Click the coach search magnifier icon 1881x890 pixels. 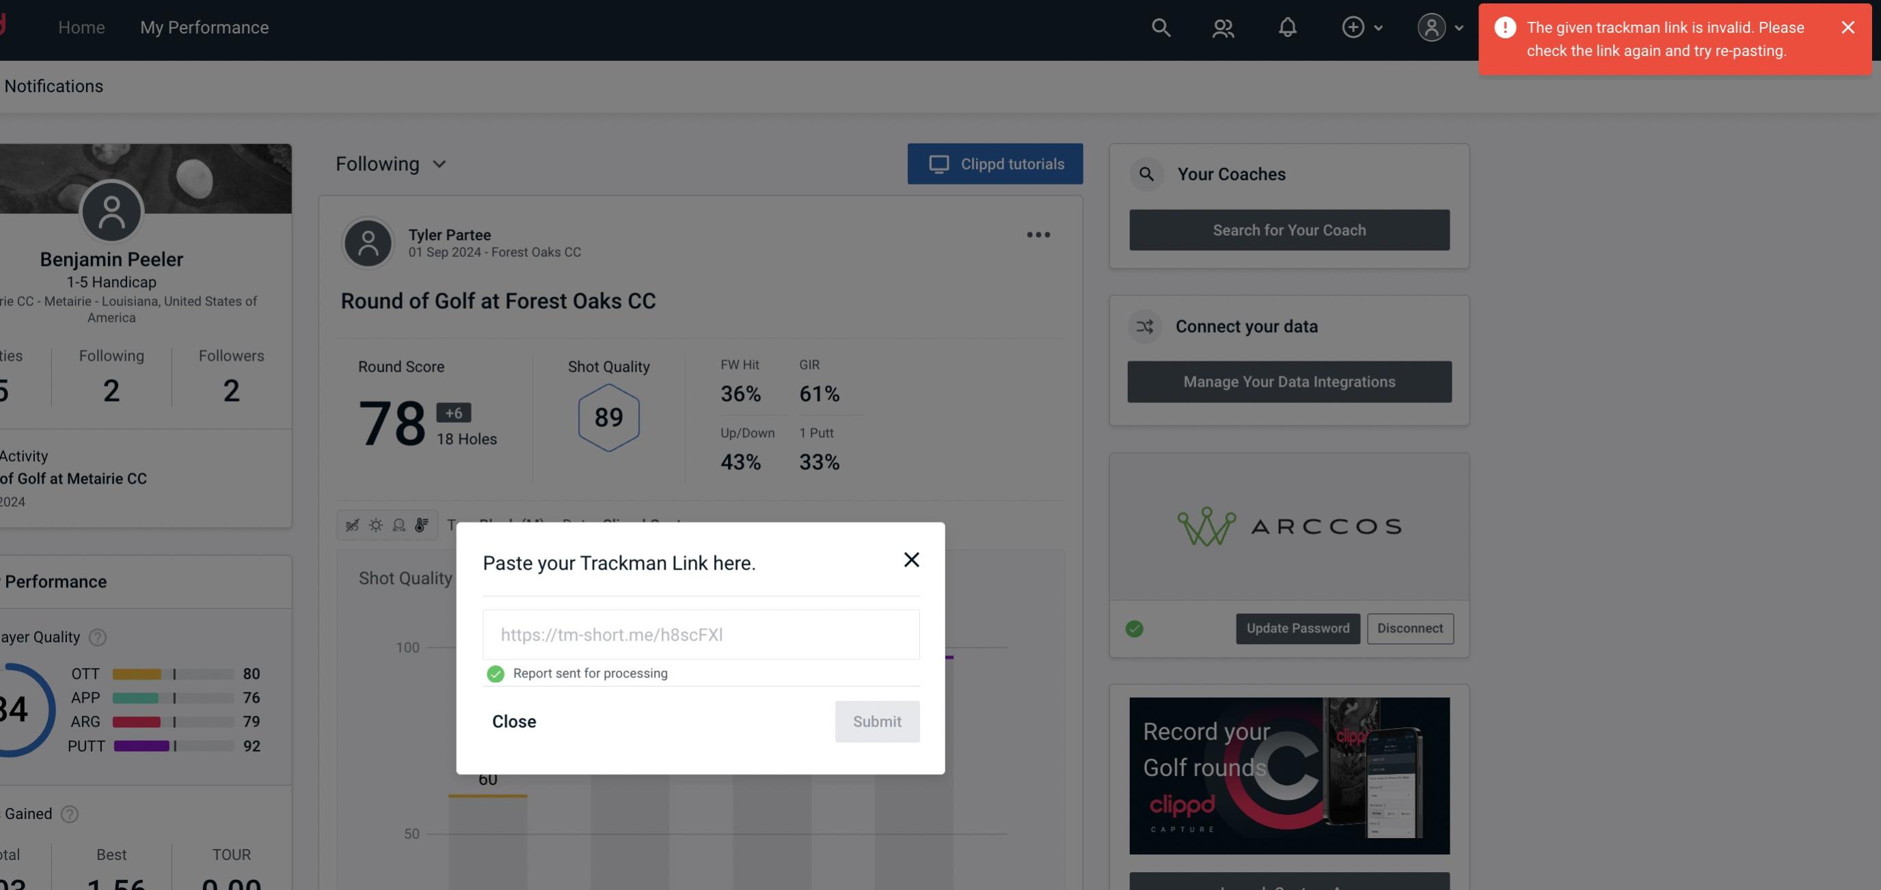pos(1146,173)
